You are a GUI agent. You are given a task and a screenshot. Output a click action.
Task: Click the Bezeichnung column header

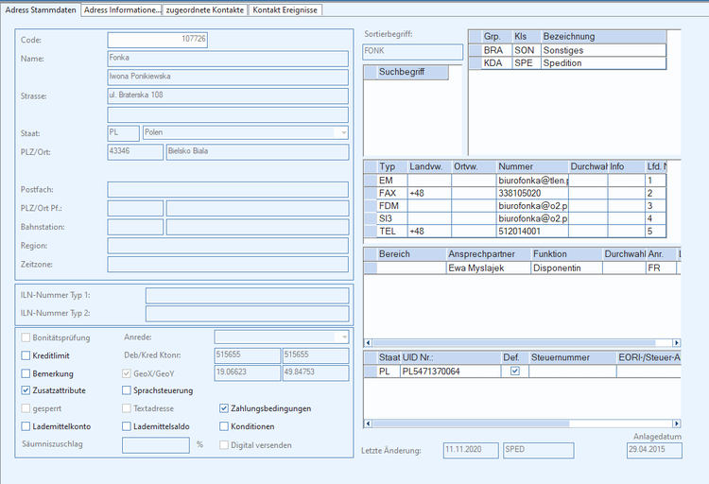(x=604, y=37)
